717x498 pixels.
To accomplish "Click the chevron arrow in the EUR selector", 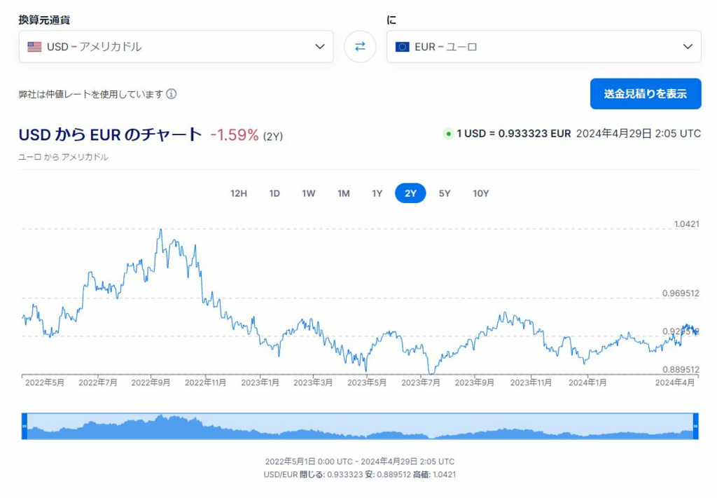I will point(687,47).
